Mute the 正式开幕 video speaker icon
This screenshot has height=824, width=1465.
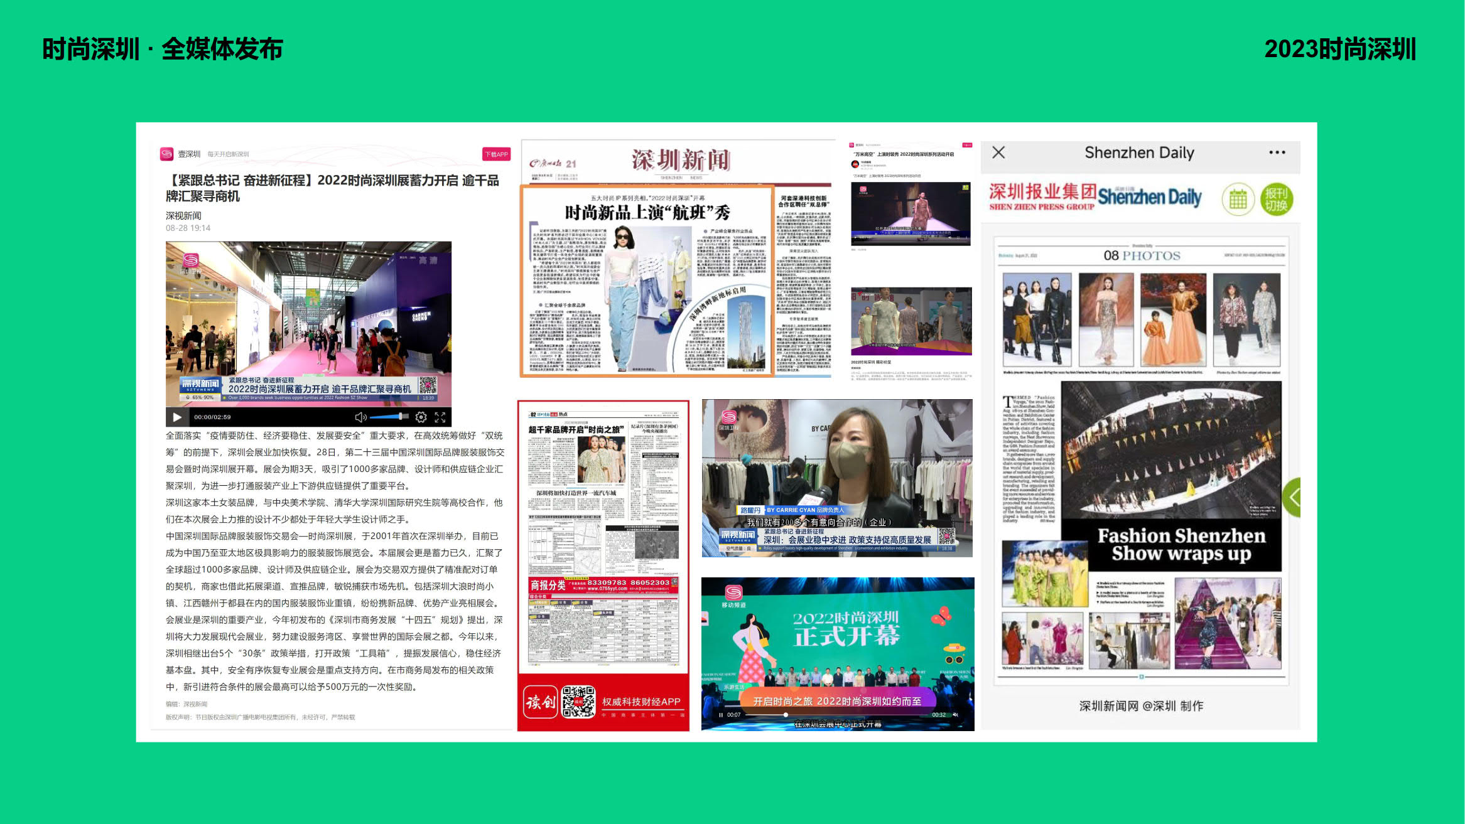955,715
